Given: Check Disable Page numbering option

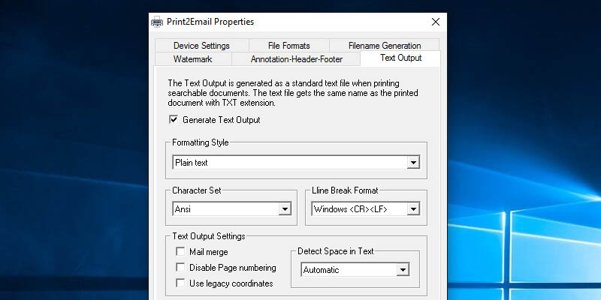Looking at the screenshot, I should point(180,268).
